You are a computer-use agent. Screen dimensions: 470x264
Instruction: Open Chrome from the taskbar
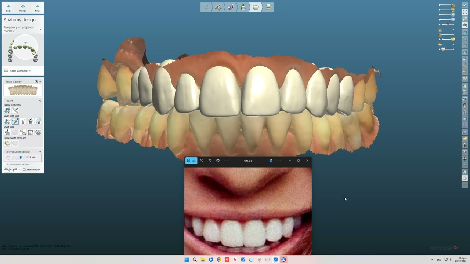219,260
